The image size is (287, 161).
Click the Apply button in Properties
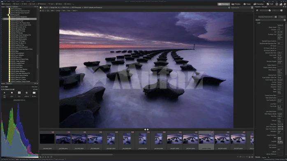(282, 17)
